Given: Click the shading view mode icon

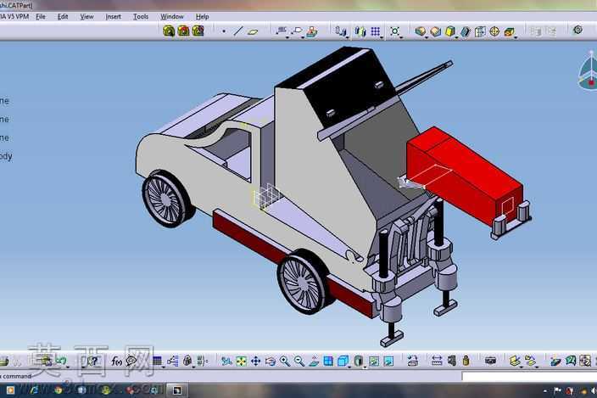Looking at the screenshot, I should point(358,361).
